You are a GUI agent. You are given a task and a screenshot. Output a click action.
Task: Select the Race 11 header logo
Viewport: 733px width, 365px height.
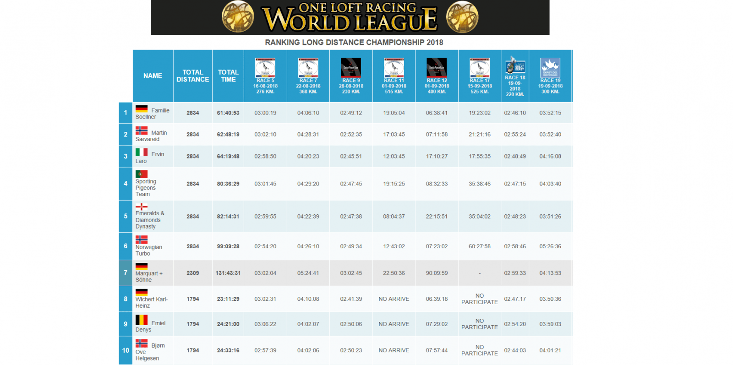coord(394,67)
